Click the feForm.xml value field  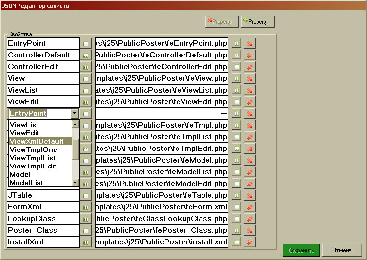[162, 207]
